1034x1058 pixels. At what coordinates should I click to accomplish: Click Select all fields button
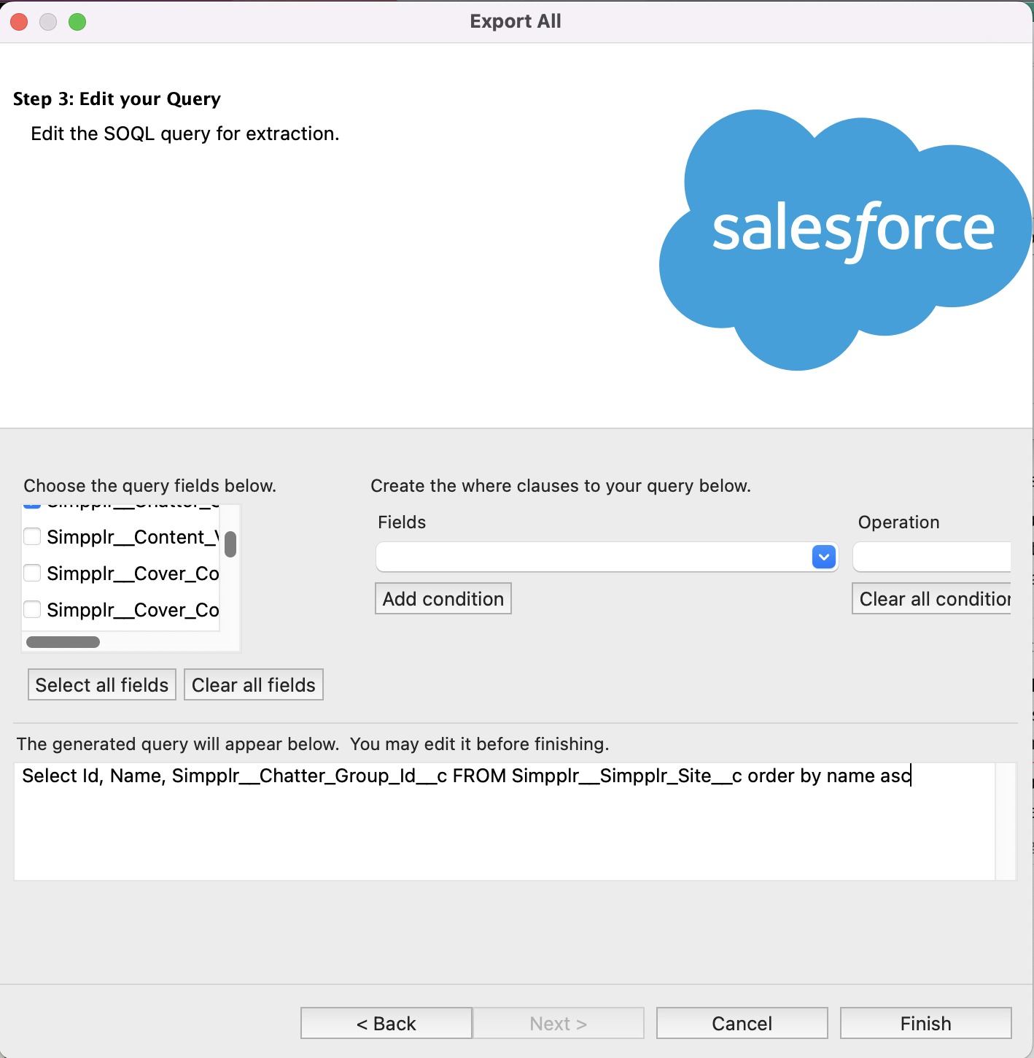(102, 684)
